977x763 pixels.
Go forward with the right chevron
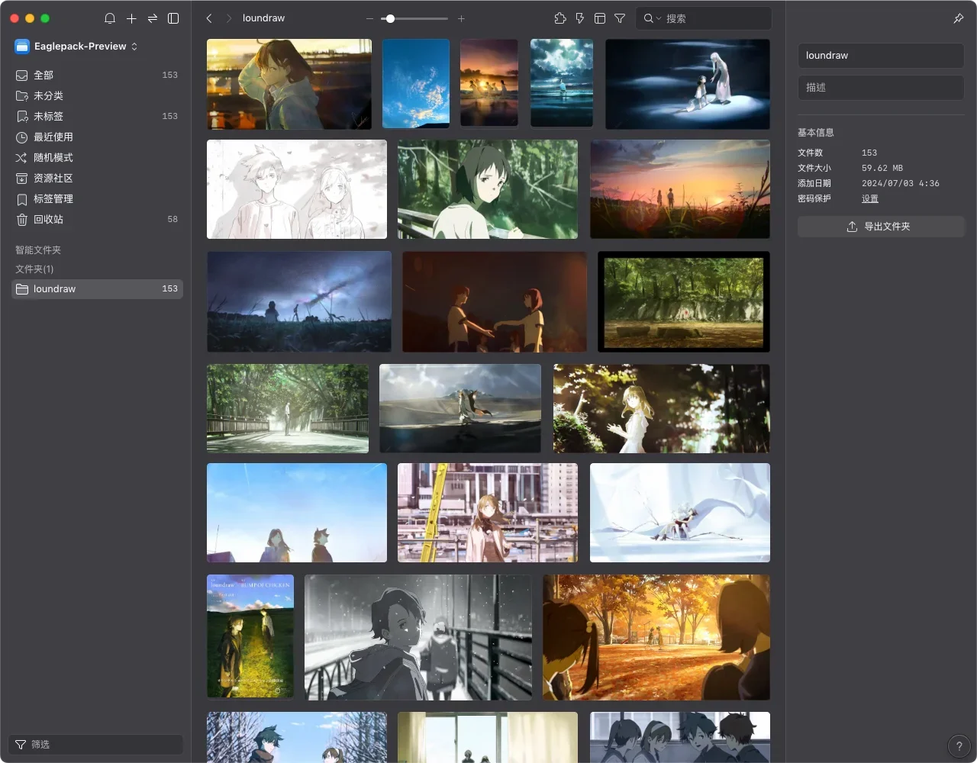[228, 18]
